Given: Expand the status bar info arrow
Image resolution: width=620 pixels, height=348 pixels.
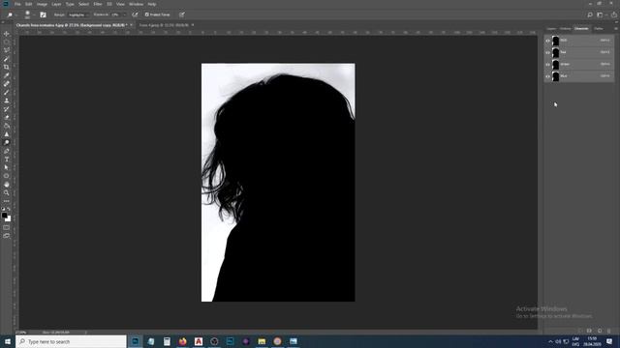Looking at the screenshot, I should click(85, 333).
